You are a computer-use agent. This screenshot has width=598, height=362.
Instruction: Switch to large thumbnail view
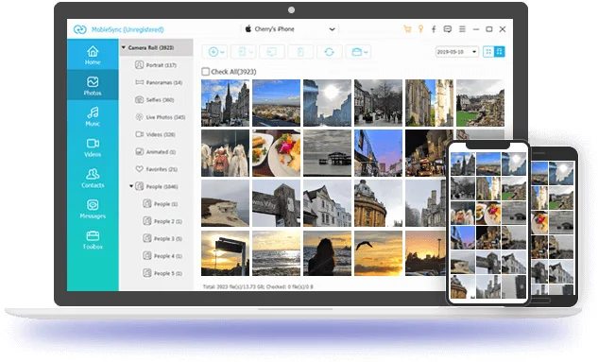coord(499,51)
